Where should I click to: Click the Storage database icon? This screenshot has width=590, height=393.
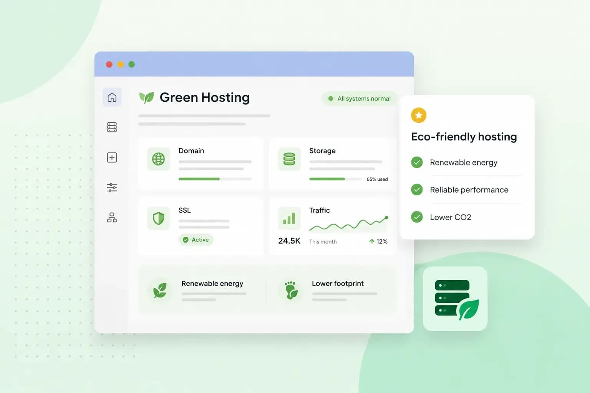tap(289, 159)
